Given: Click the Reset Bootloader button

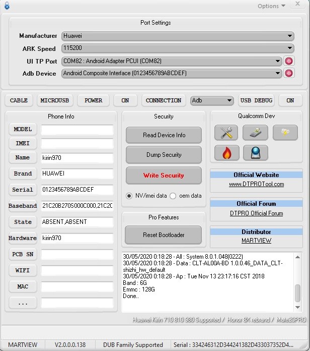Looking at the screenshot, I should [163, 235].
